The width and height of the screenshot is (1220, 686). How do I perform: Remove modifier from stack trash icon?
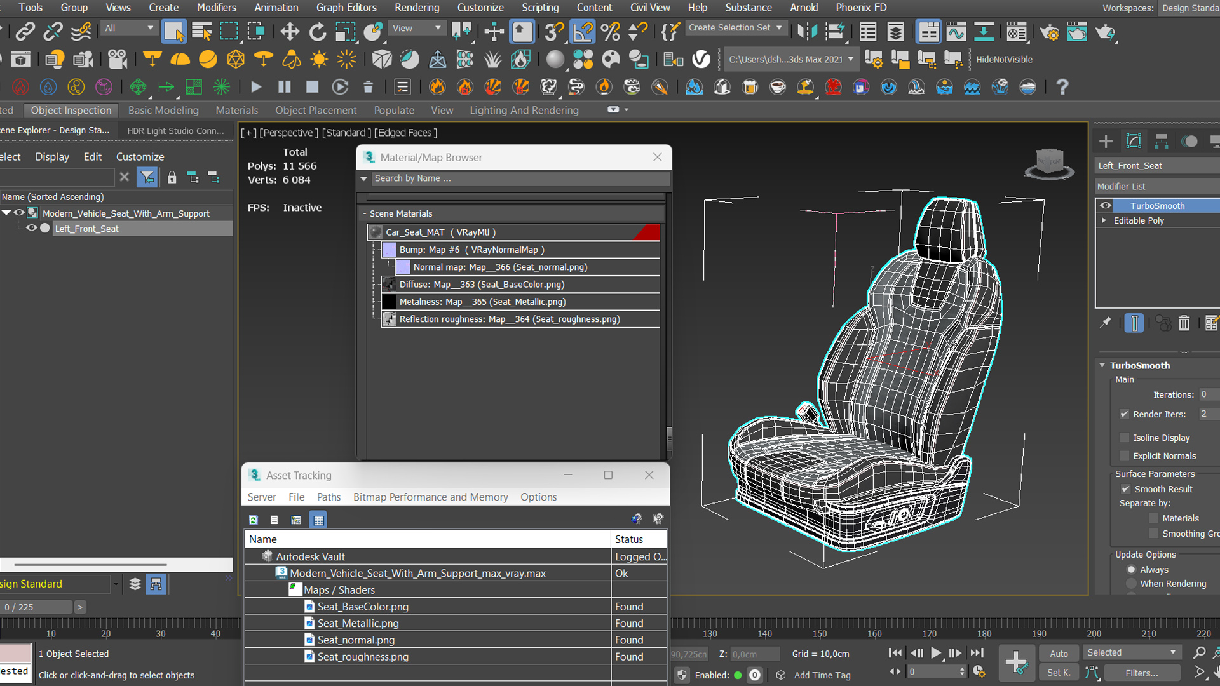click(x=1184, y=323)
